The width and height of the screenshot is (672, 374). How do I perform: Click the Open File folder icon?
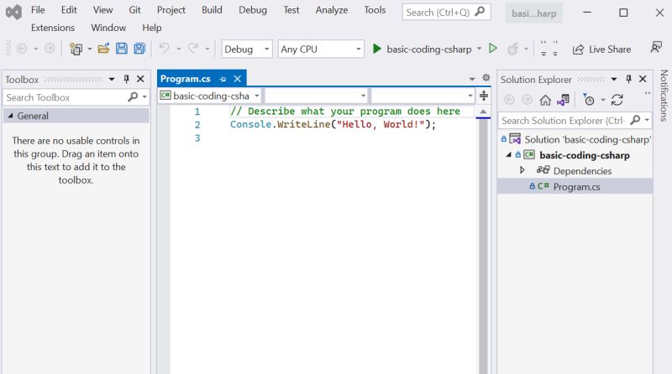click(103, 49)
